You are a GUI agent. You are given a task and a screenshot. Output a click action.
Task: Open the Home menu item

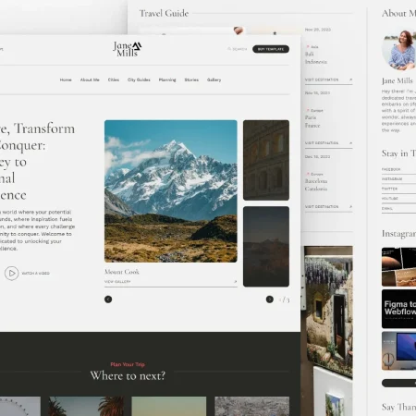66,80
